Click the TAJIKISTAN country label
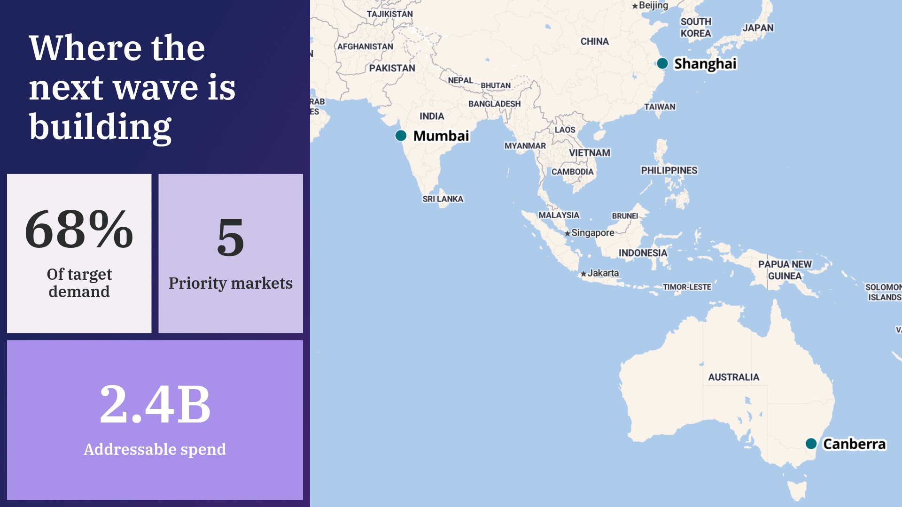Screen dimensions: 902x507 [389, 14]
